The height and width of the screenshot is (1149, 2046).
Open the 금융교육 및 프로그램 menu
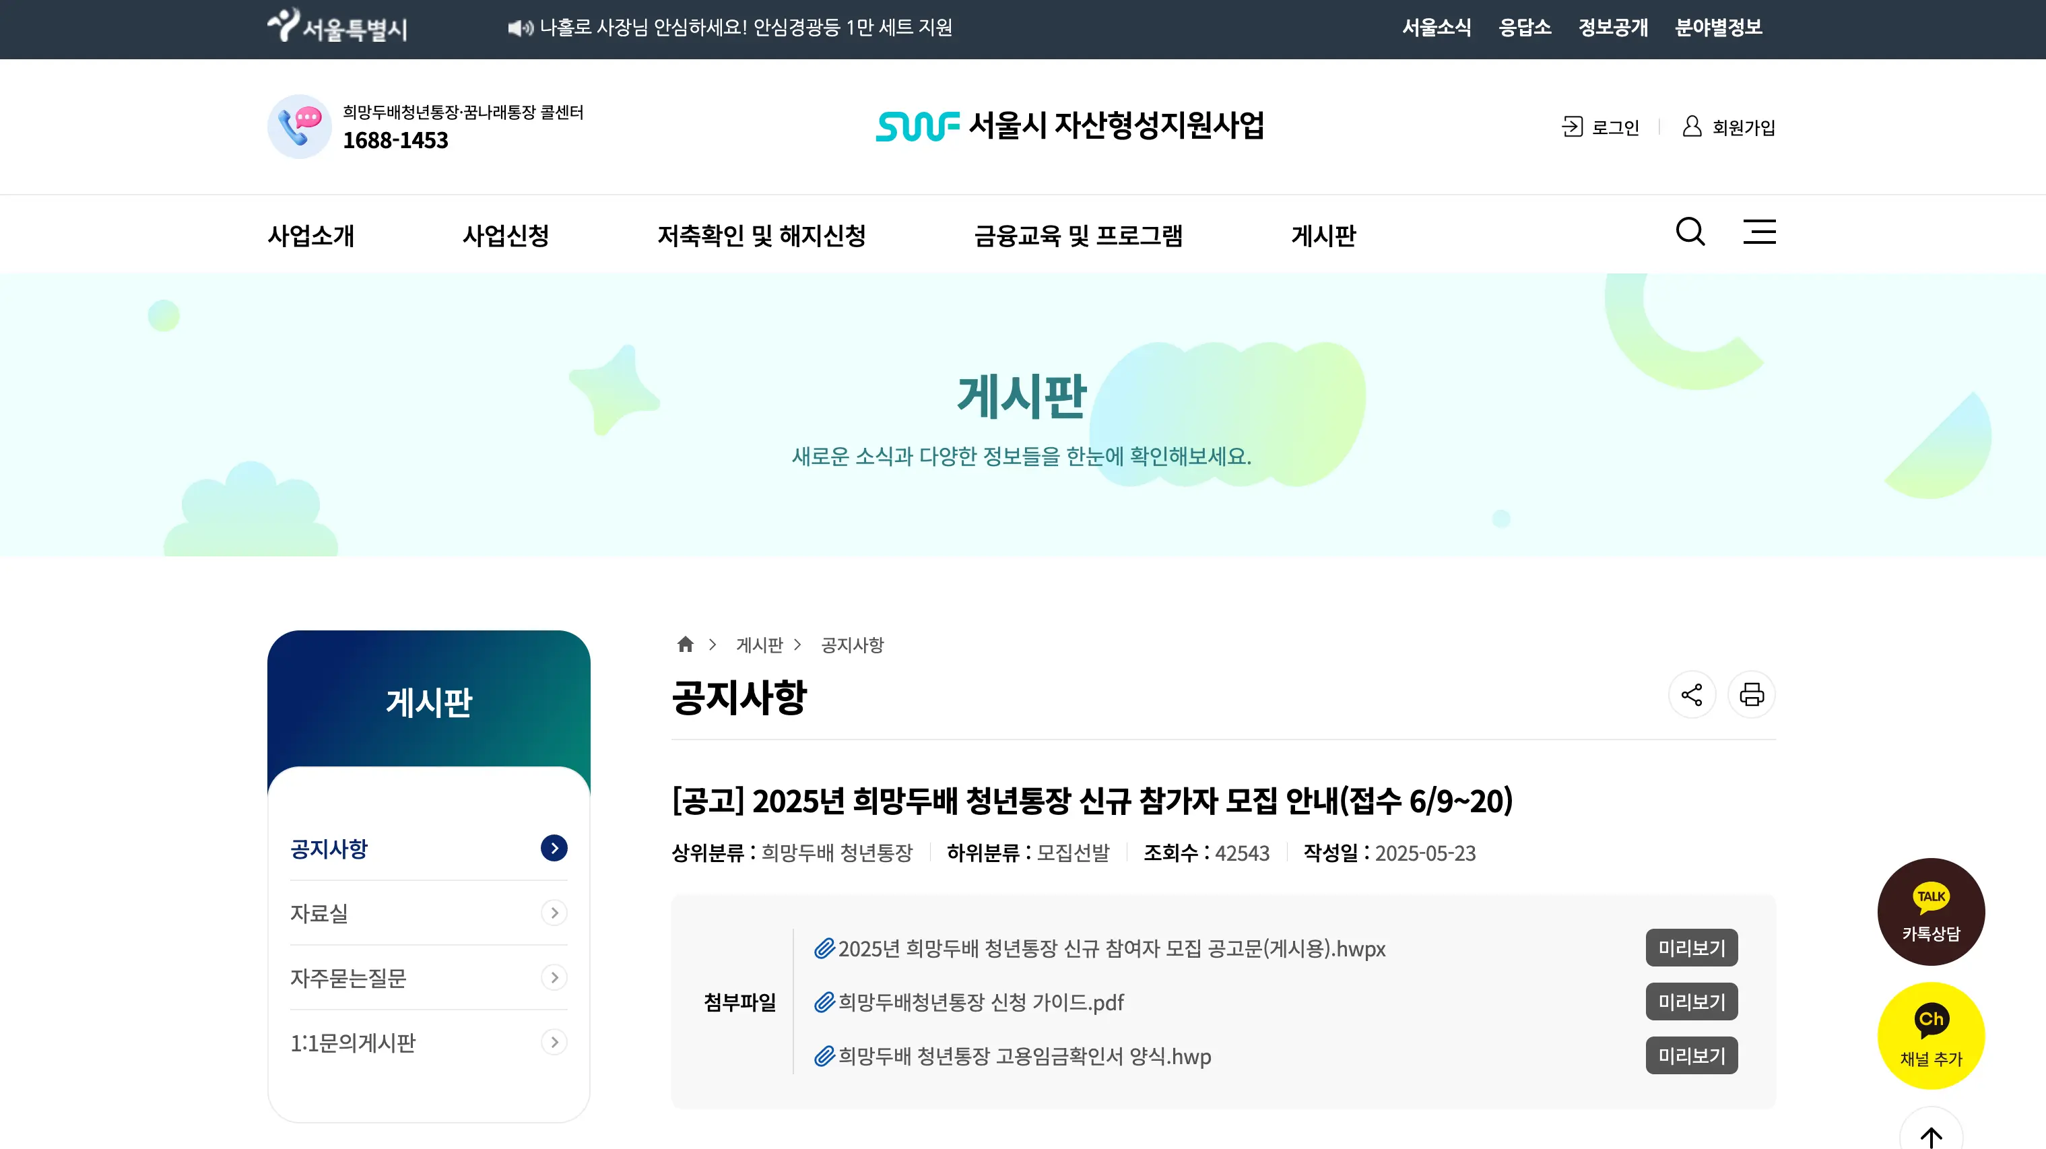1078,236
